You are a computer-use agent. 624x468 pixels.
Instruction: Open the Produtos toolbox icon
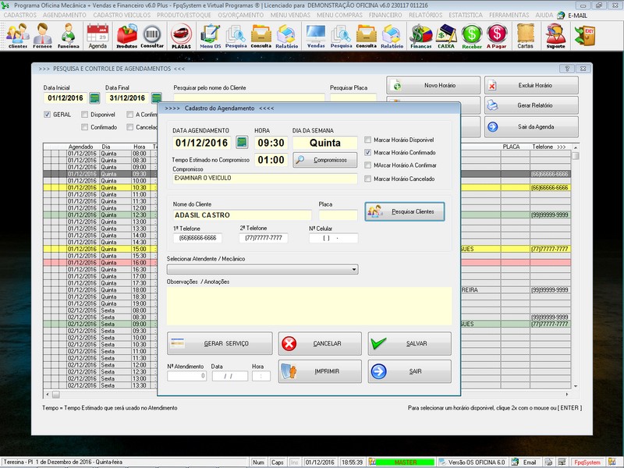126,36
